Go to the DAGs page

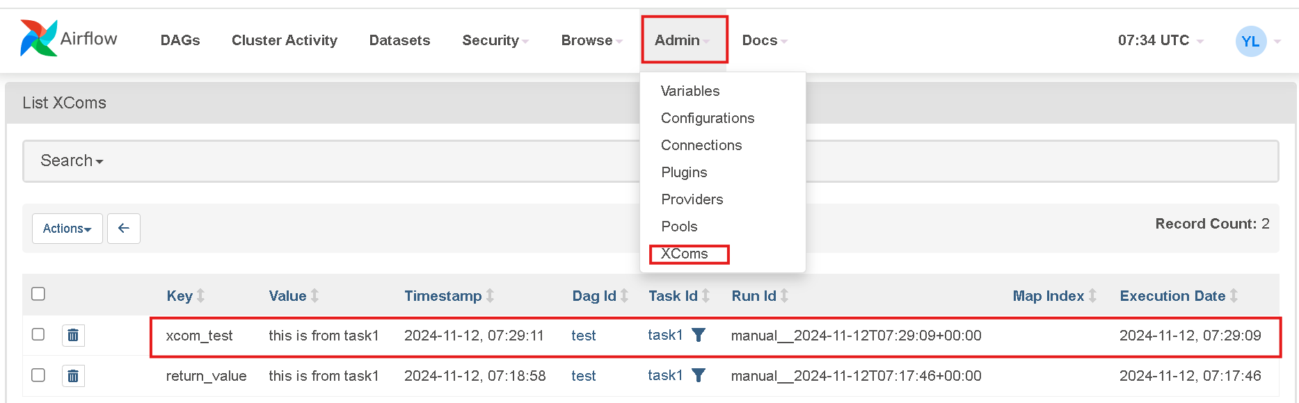[180, 40]
